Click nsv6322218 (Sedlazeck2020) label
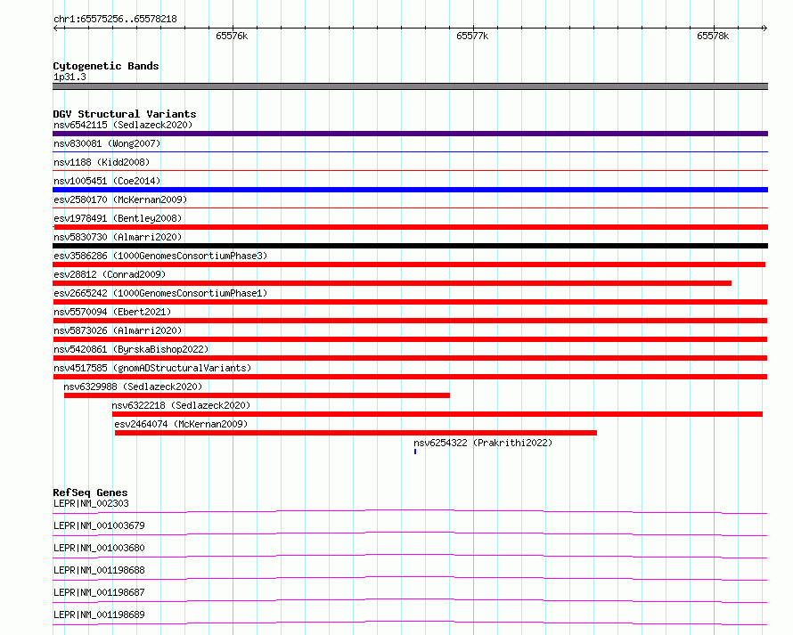793x635 pixels. click(181, 405)
